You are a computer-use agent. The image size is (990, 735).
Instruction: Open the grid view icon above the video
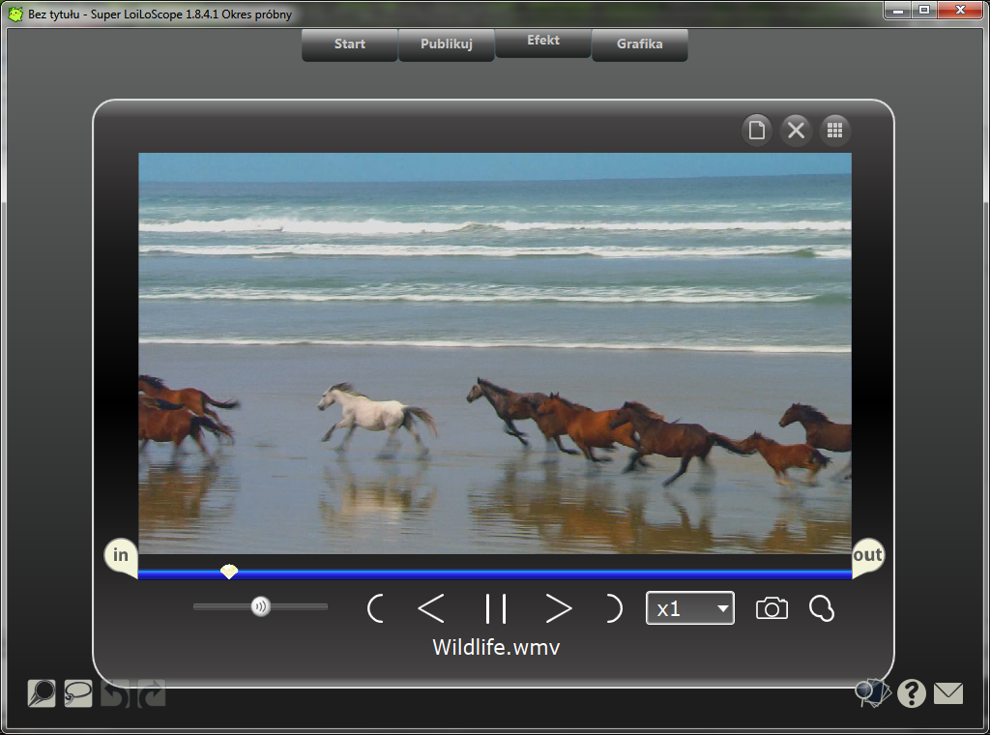[834, 131]
